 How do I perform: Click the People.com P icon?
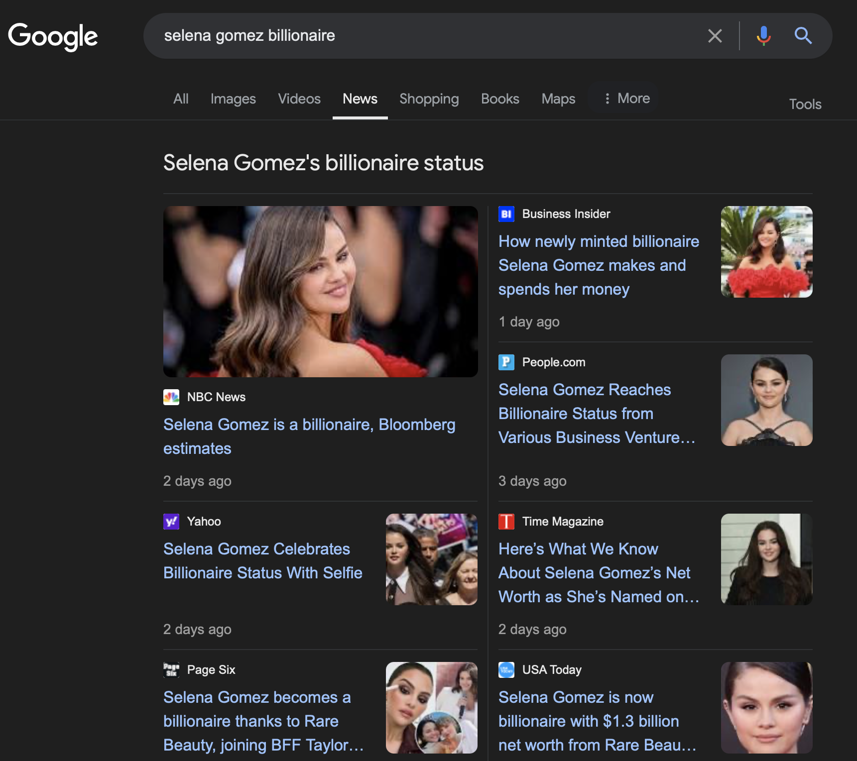coord(506,362)
